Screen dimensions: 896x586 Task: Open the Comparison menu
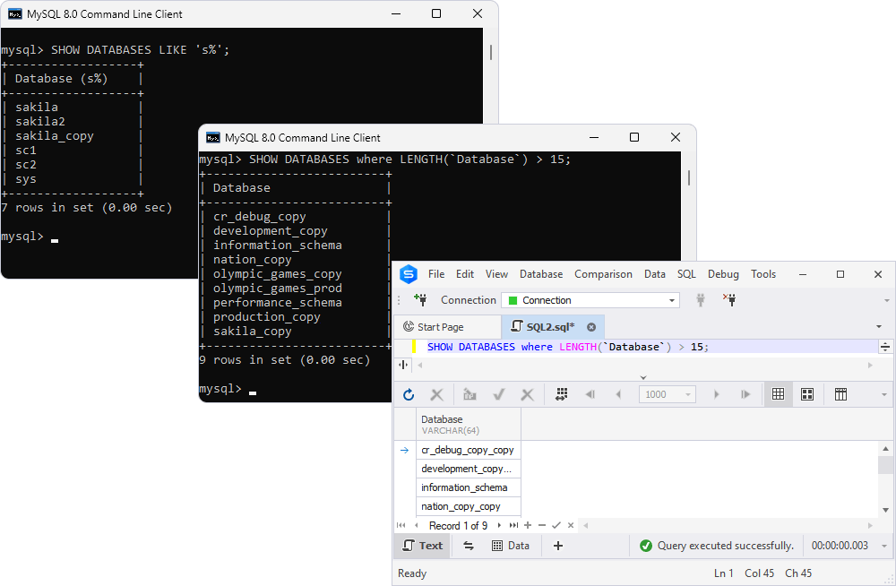pos(603,274)
